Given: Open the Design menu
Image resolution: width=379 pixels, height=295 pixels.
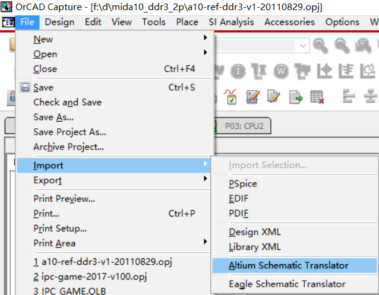Looking at the screenshot, I should 59,22.
